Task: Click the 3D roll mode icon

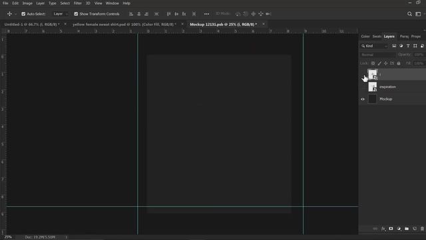Action: pos(246,14)
